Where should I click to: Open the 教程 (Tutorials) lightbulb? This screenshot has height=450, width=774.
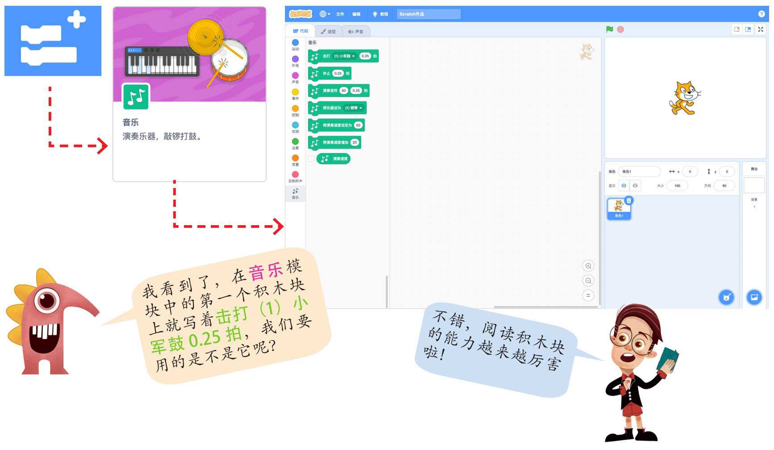(380, 14)
